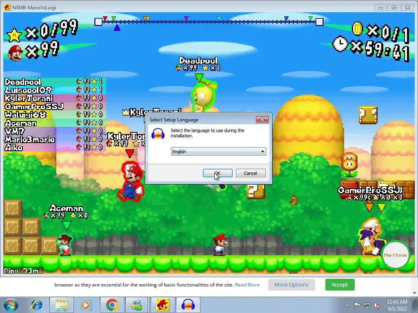Launch Internet Explorer from taskbar
This screenshot has width=418, height=313.
(x=36, y=305)
